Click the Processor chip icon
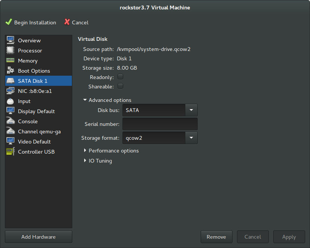The image size is (310, 248). tap(10, 50)
